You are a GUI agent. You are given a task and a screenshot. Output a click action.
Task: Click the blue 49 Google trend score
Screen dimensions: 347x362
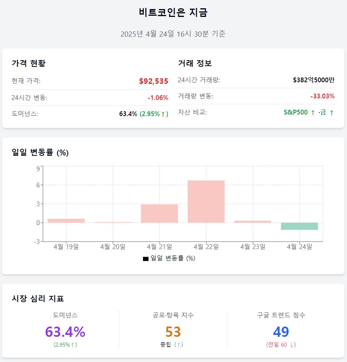point(281,332)
